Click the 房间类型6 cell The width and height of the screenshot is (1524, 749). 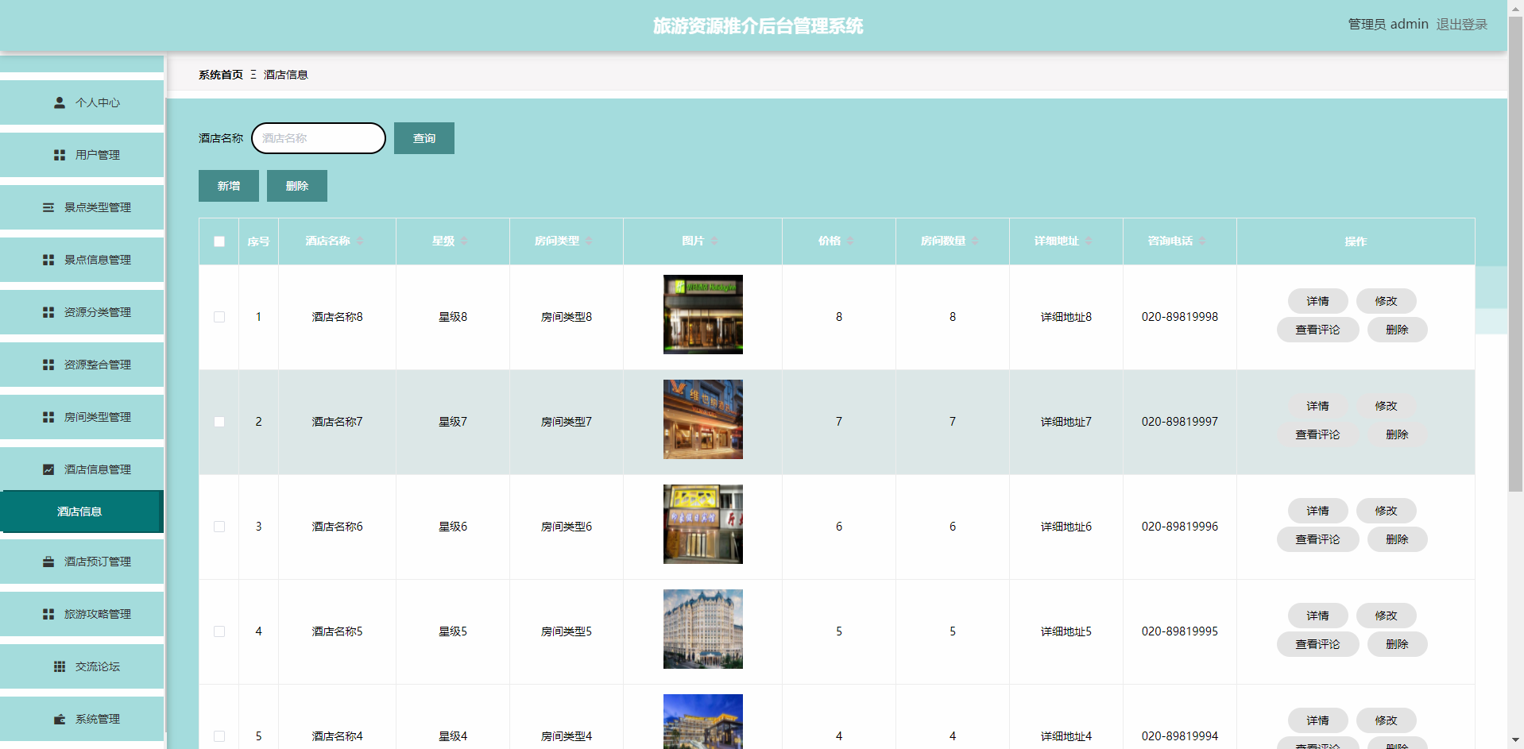(567, 527)
